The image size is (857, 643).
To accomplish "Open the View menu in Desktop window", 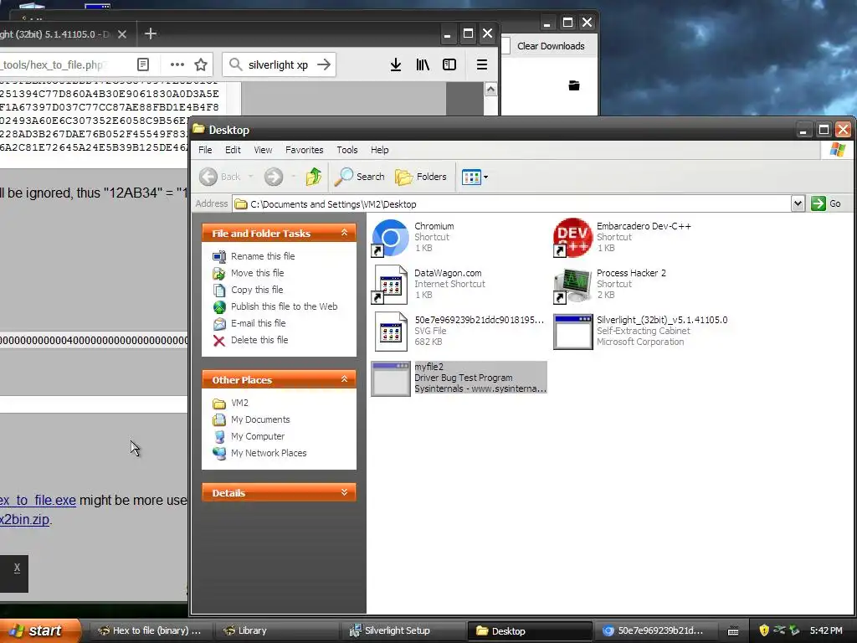I will 263,150.
